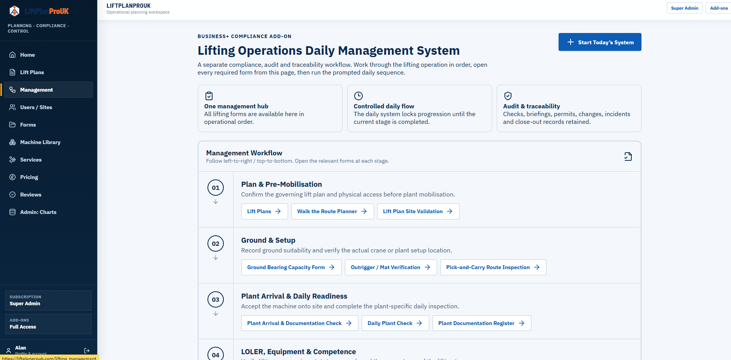
Task: Click the Lifting Operations Daily Management System heading
Action: coord(329,50)
